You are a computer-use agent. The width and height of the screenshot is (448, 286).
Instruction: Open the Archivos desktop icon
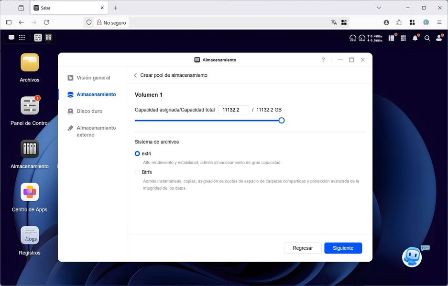click(x=30, y=63)
